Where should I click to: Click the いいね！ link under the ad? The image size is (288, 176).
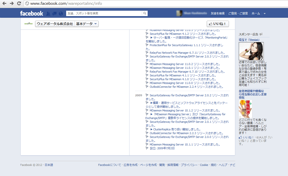248,137
